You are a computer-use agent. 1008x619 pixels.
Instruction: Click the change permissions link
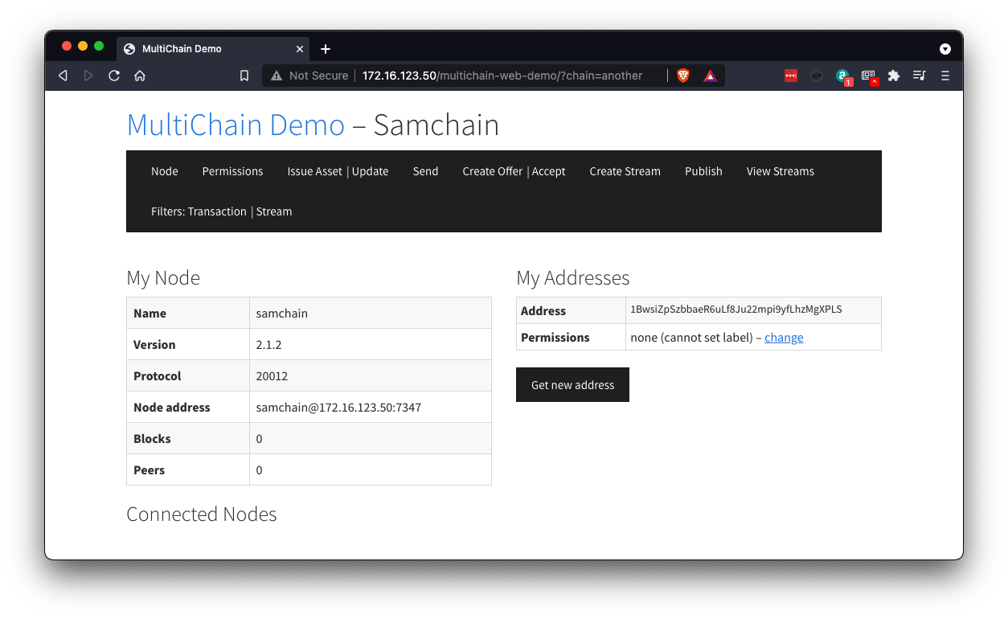click(x=784, y=338)
